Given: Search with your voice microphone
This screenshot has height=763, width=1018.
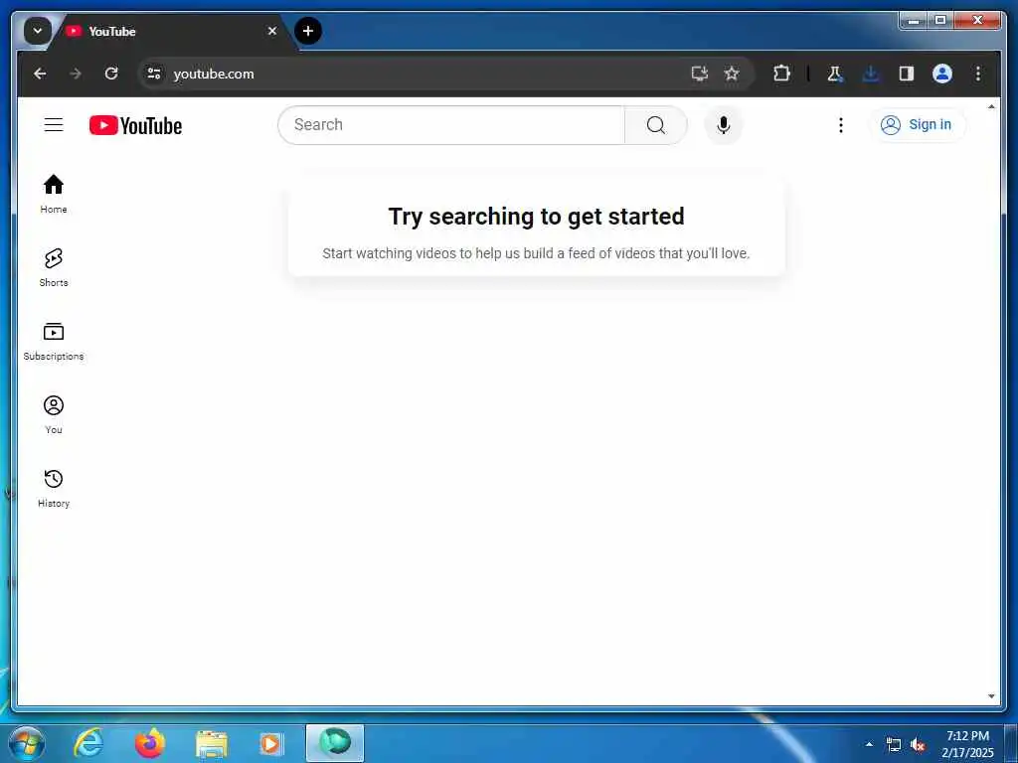Looking at the screenshot, I should point(724,124).
